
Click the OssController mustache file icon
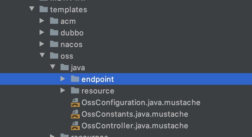pos(75,126)
